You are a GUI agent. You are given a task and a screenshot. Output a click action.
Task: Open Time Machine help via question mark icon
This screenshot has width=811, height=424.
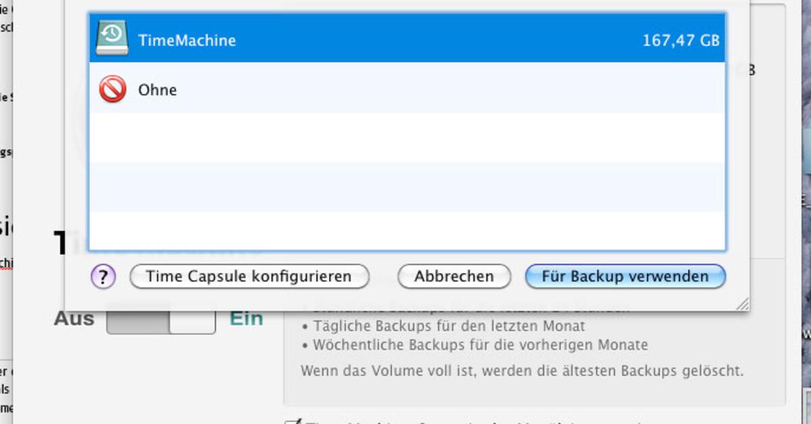click(x=103, y=276)
